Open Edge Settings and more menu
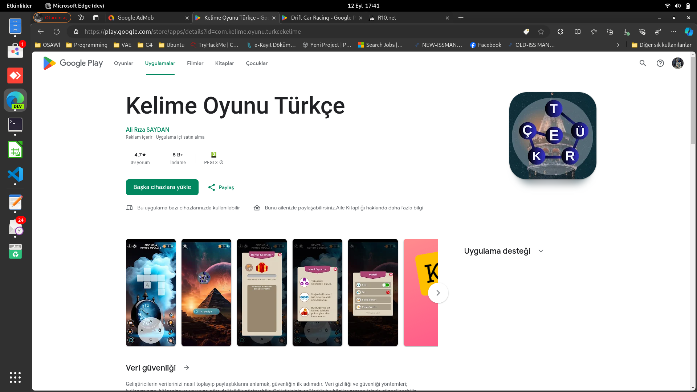Image resolution: width=697 pixels, height=392 pixels. pyautogui.click(x=674, y=32)
